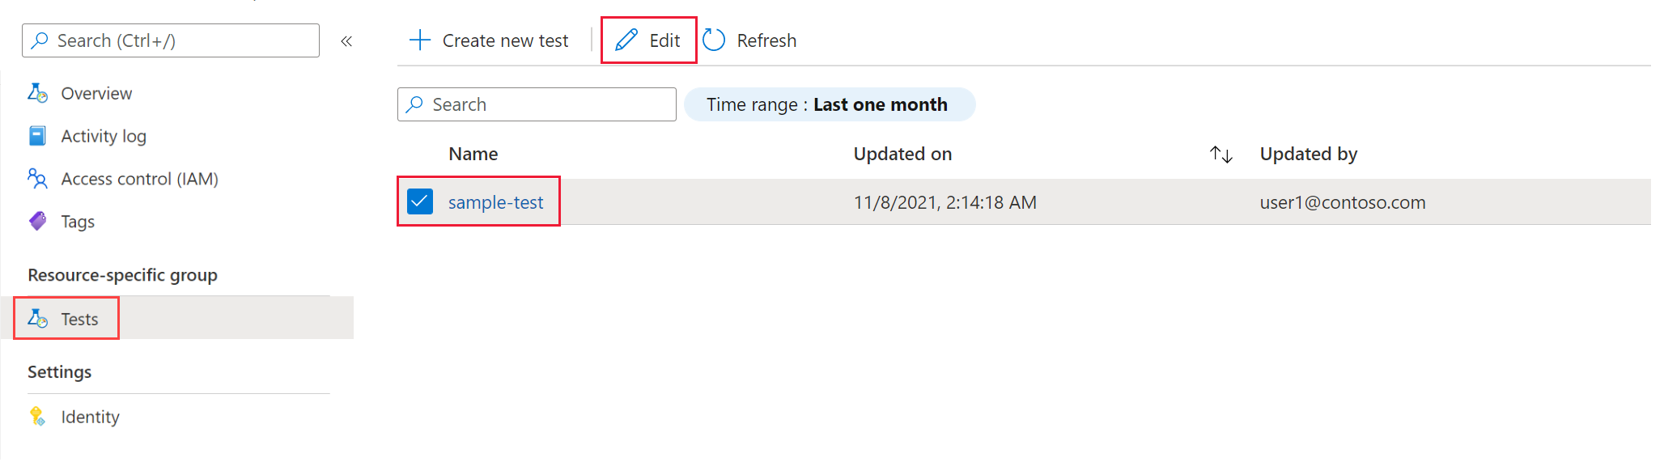Open the Time range filter
This screenshot has height=462, width=1664.
click(829, 104)
